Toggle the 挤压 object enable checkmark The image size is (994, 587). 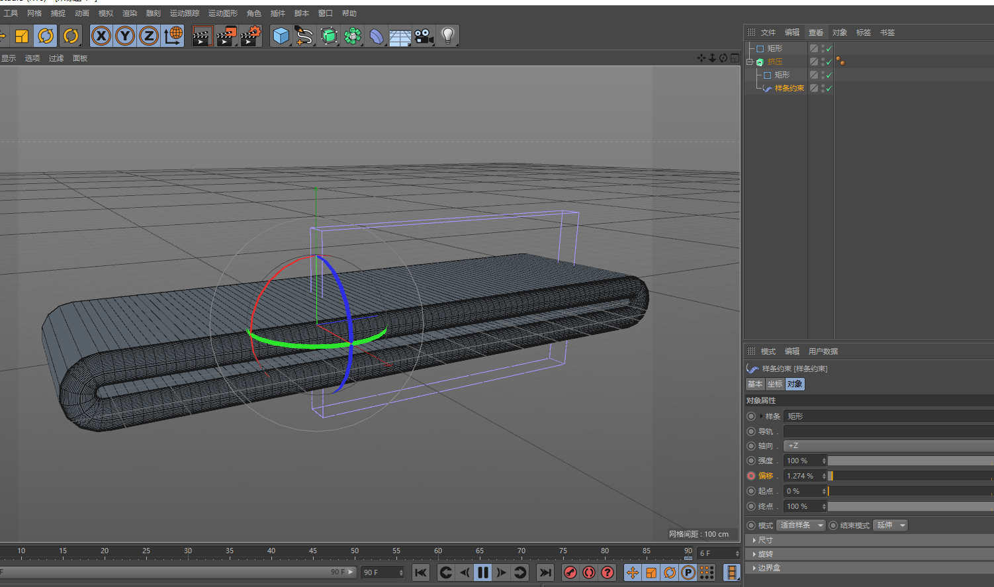pyautogui.click(x=829, y=62)
